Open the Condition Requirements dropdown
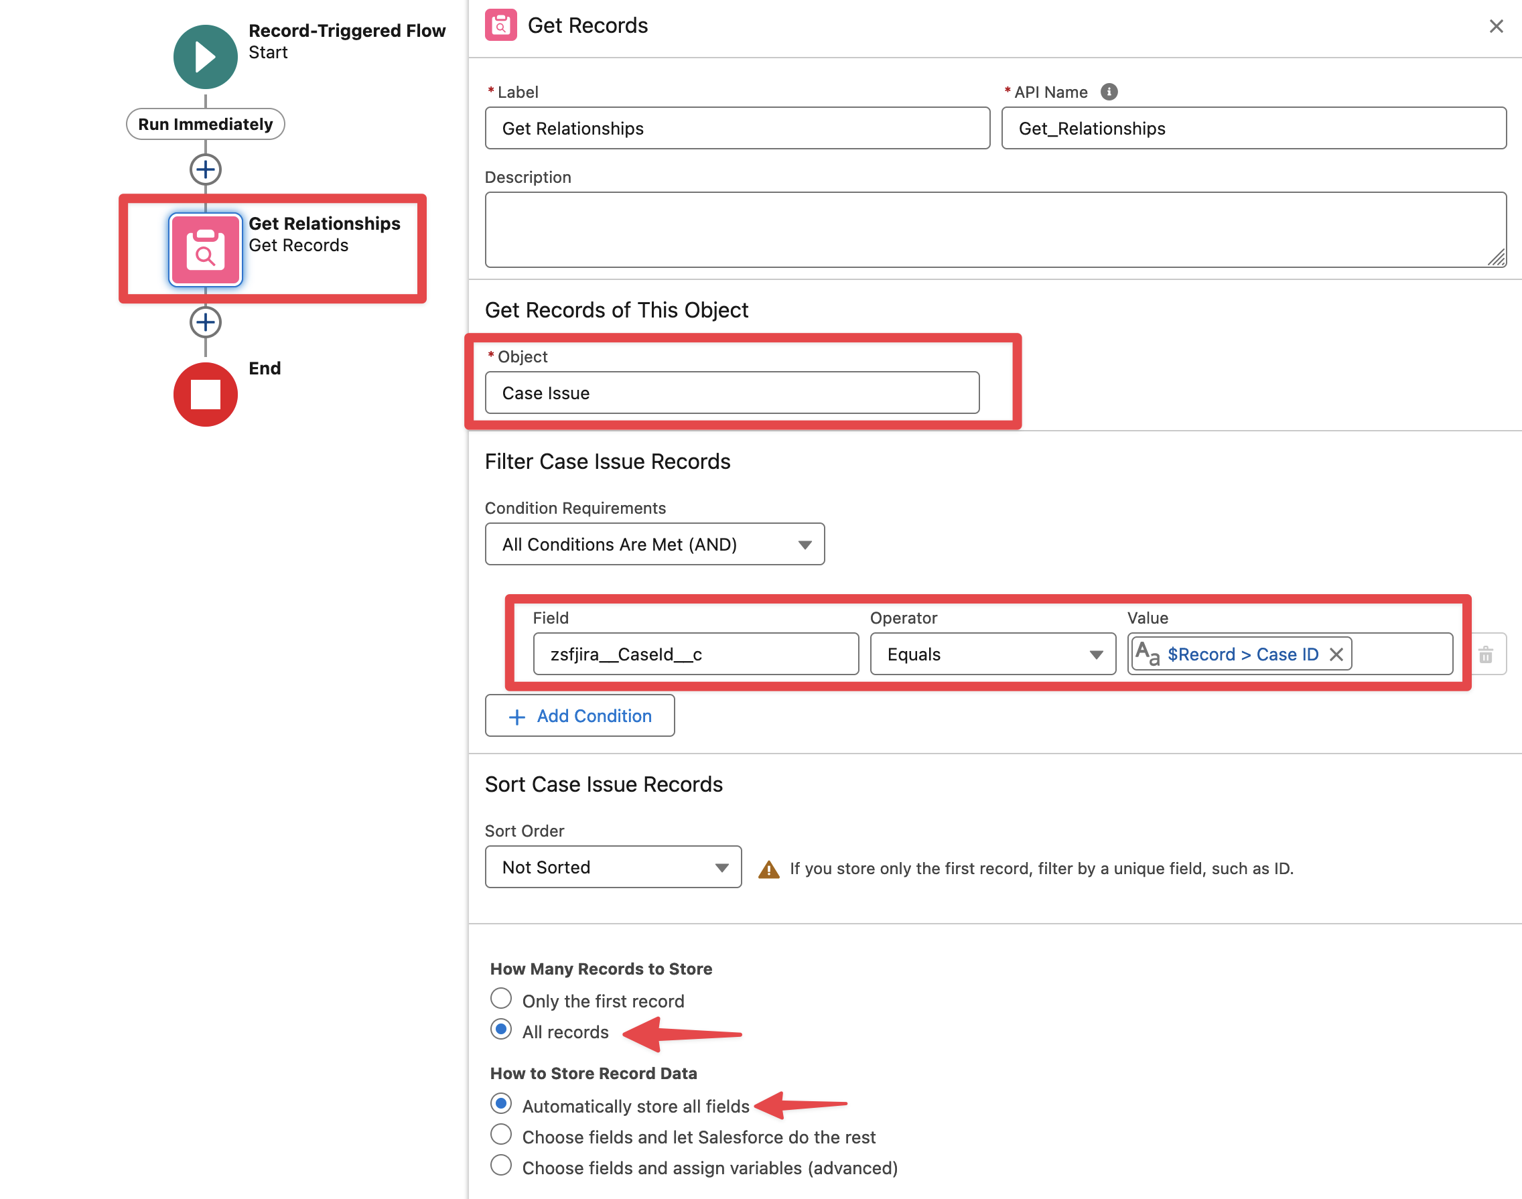Image resolution: width=1522 pixels, height=1199 pixels. 654,544
